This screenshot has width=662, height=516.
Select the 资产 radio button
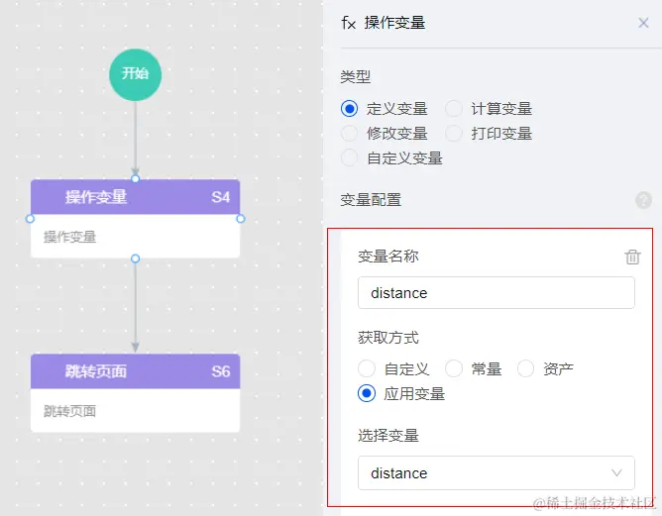[x=525, y=368]
